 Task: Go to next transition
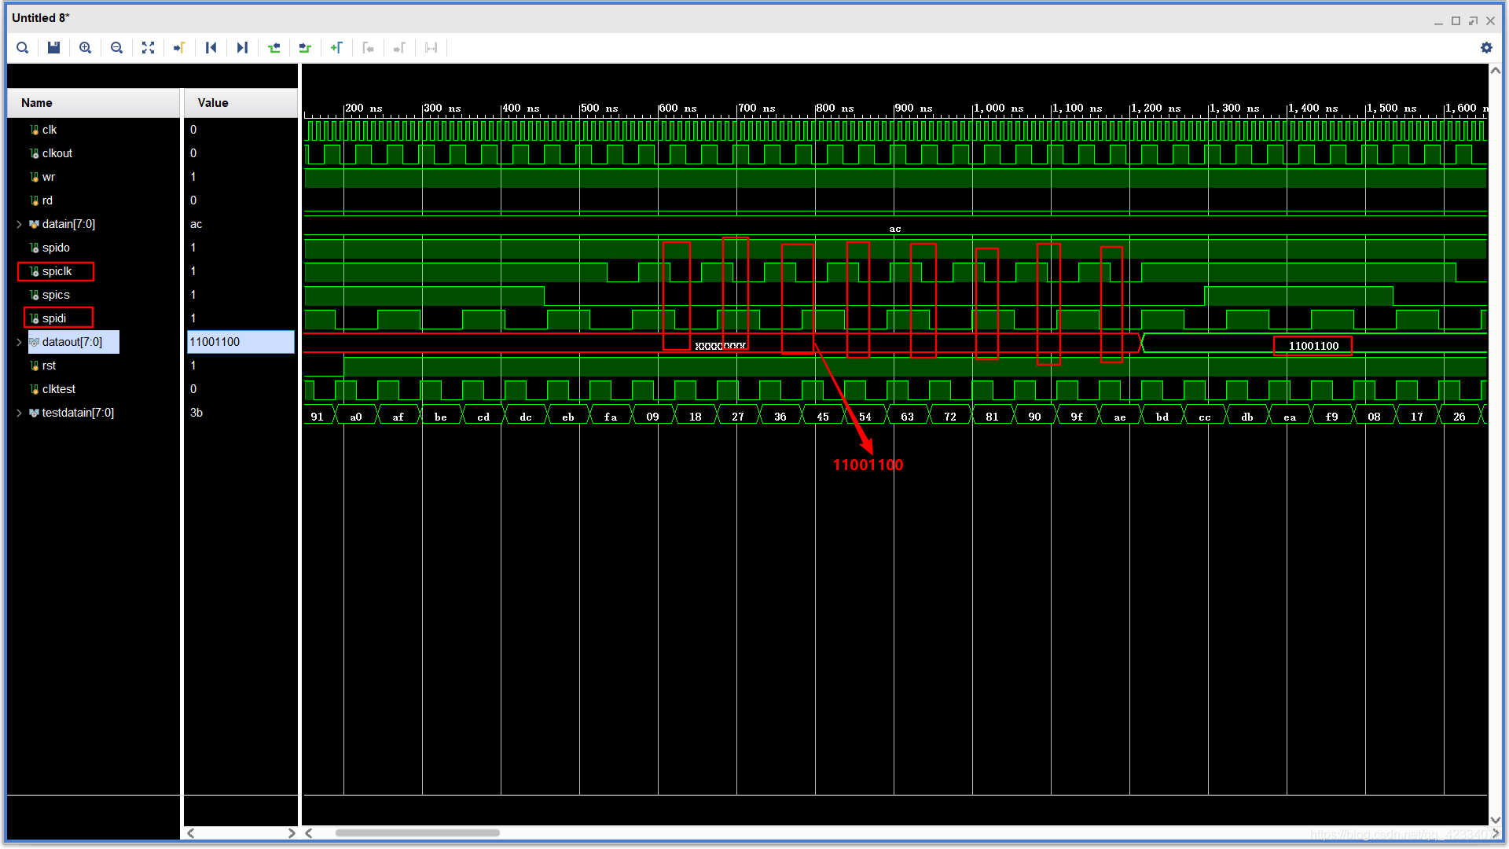click(305, 48)
